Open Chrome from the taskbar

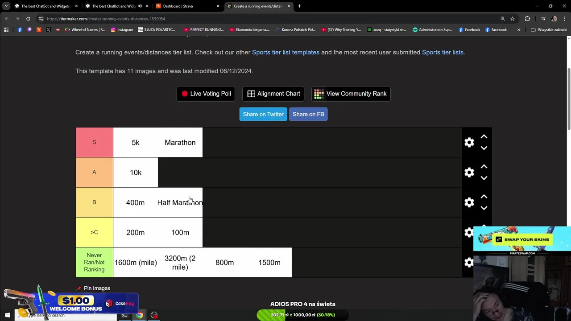(140, 315)
